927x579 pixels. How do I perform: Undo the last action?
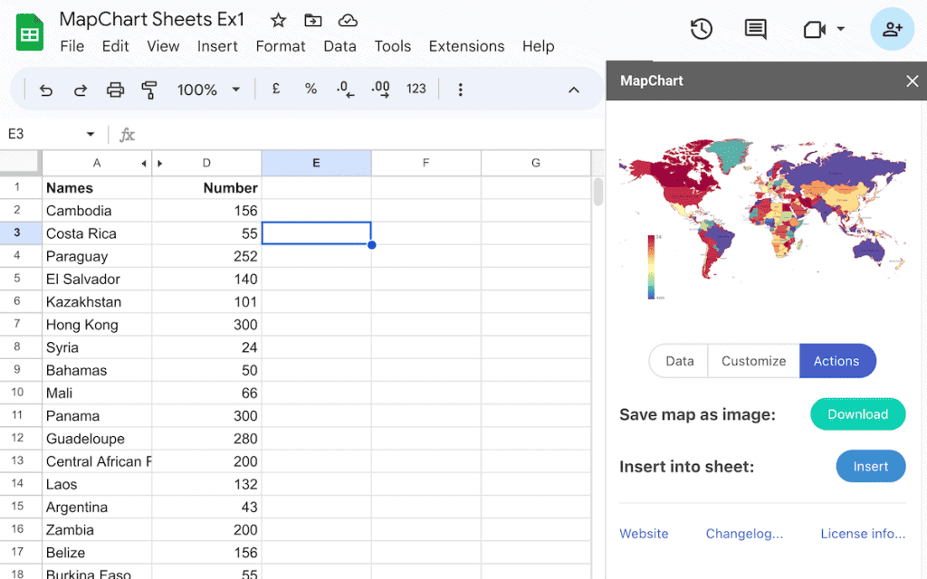click(46, 90)
